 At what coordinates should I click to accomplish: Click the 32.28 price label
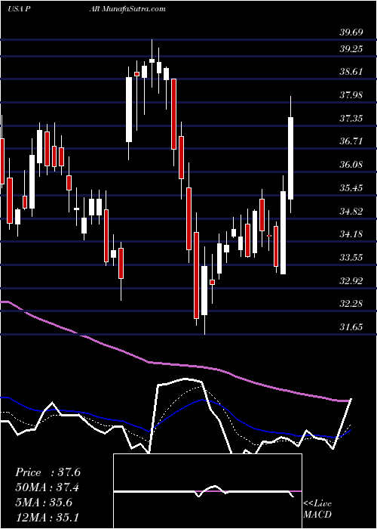tap(351, 304)
